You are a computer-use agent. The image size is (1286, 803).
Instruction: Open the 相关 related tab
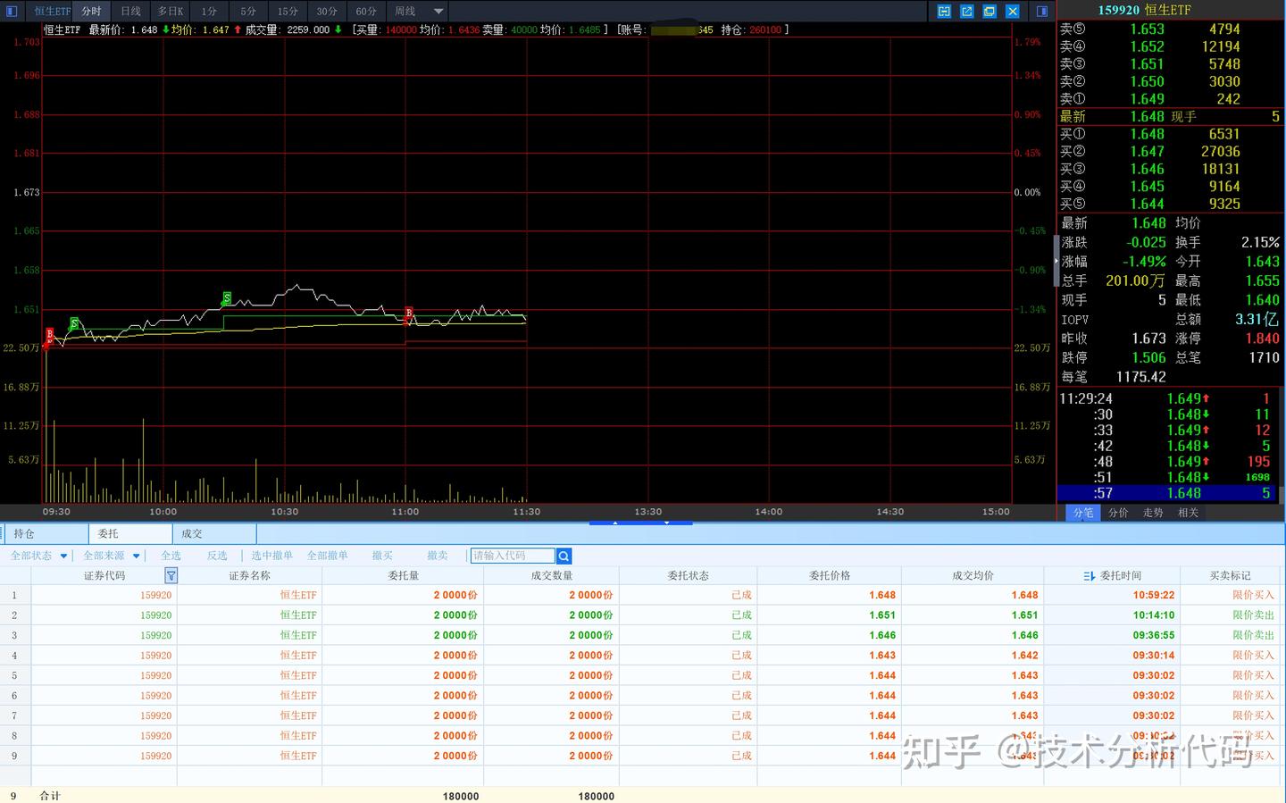click(x=1188, y=513)
